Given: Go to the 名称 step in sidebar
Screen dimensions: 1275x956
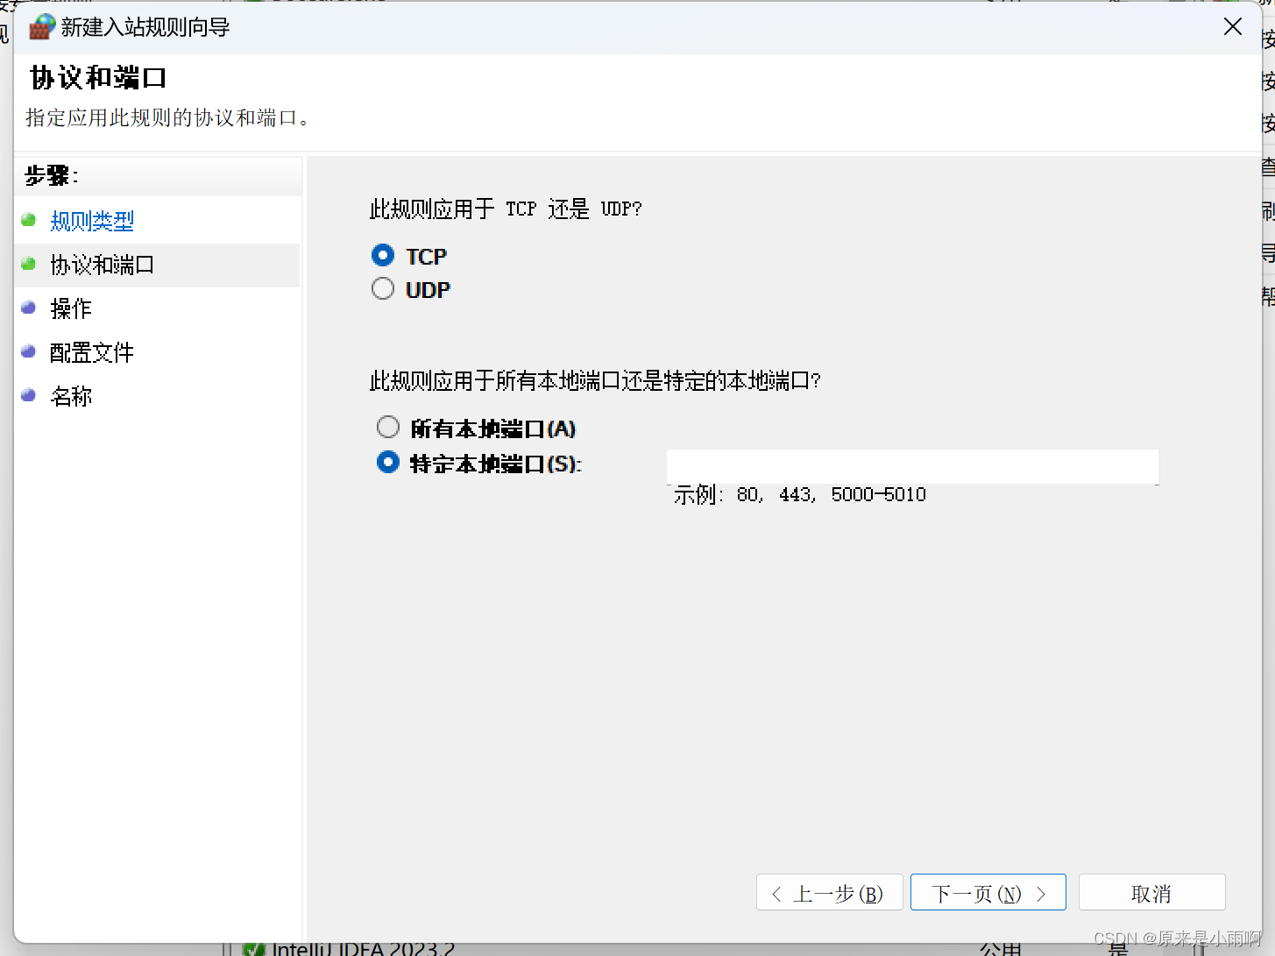Looking at the screenshot, I should point(71,395).
